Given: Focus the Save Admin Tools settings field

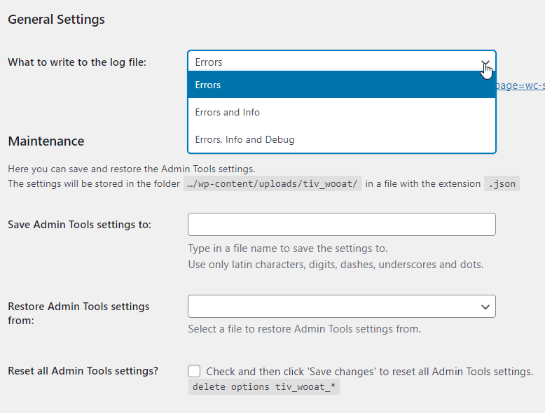Looking at the screenshot, I should click(x=341, y=225).
